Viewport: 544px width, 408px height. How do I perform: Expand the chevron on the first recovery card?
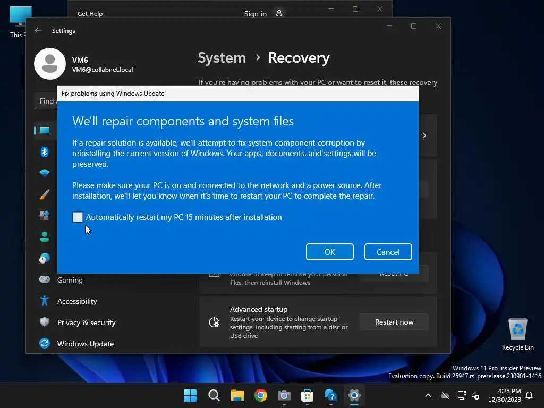(x=424, y=135)
